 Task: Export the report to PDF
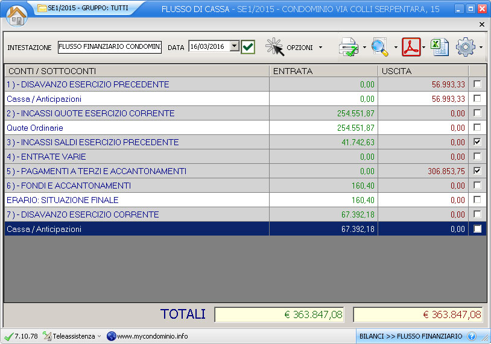pyautogui.click(x=411, y=47)
